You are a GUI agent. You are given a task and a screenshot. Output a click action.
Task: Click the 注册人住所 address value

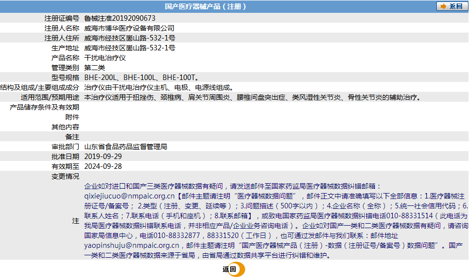point(130,38)
